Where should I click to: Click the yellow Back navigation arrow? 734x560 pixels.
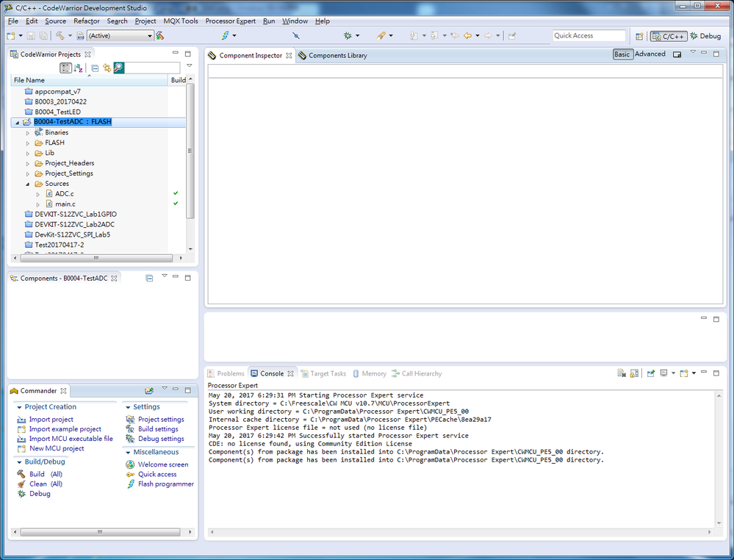467,35
